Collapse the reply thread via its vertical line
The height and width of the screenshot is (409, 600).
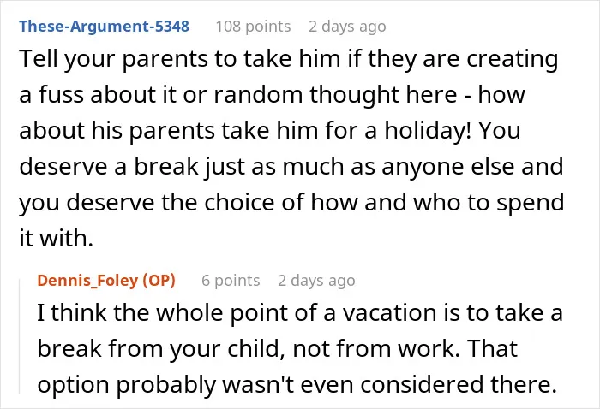[x=20, y=336]
